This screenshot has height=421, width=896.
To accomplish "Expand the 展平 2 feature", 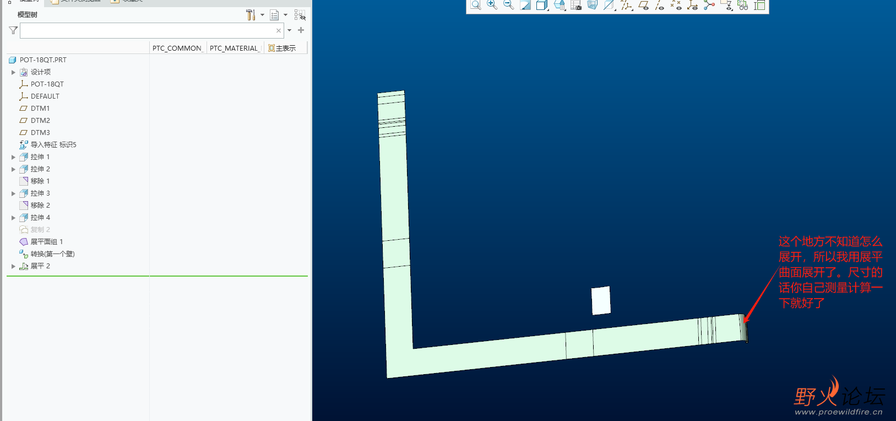I will [13, 266].
